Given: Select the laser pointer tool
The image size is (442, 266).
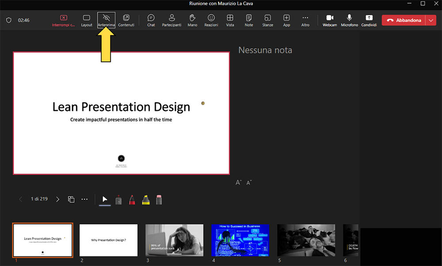Looking at the screenshot, I should click(x=118, y=200).
